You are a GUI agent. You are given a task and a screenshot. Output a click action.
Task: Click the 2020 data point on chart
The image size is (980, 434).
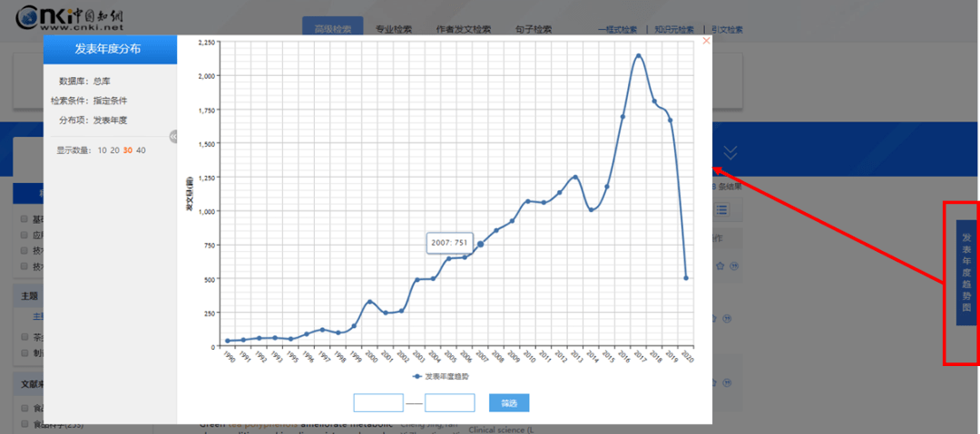[686, 278]
